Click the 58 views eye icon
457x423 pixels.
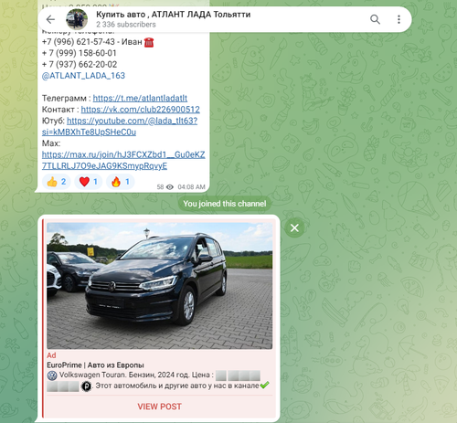coord(170,187)
